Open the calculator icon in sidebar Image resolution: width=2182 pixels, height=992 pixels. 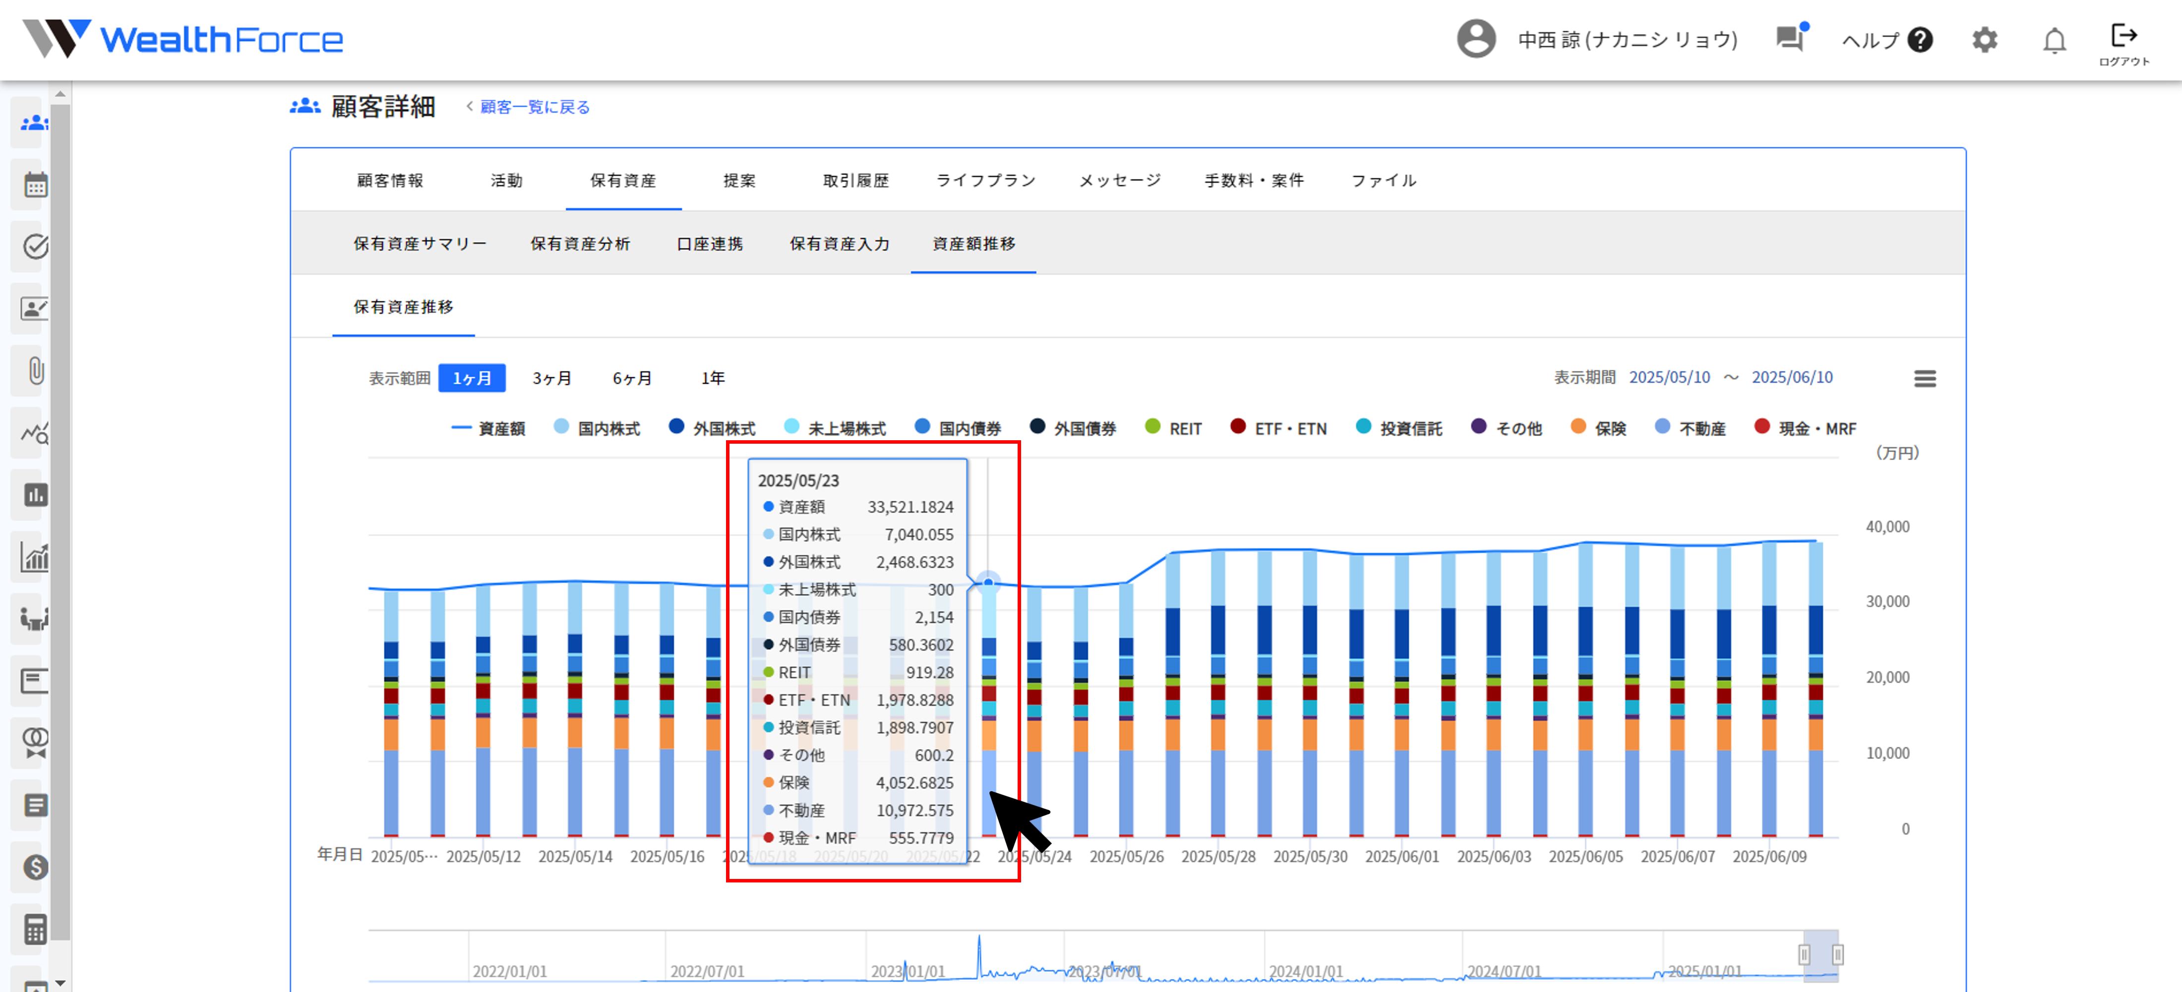pos(35,930)
